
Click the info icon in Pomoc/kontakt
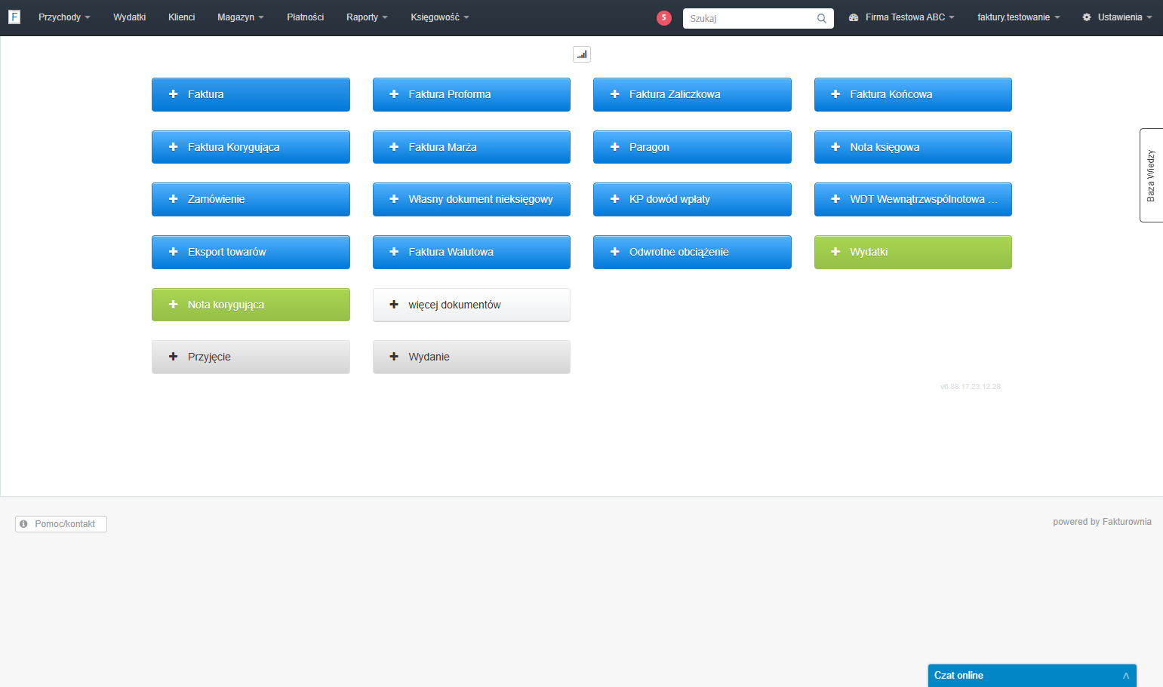click(23, 523)
